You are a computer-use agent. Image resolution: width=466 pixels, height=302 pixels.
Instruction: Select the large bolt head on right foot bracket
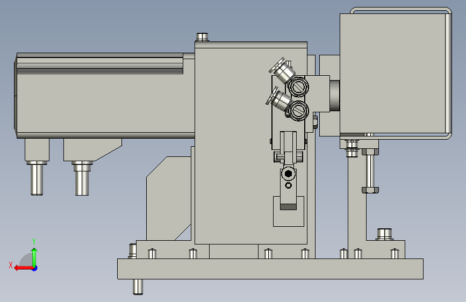pyautogui.click(x=384, y=234)
